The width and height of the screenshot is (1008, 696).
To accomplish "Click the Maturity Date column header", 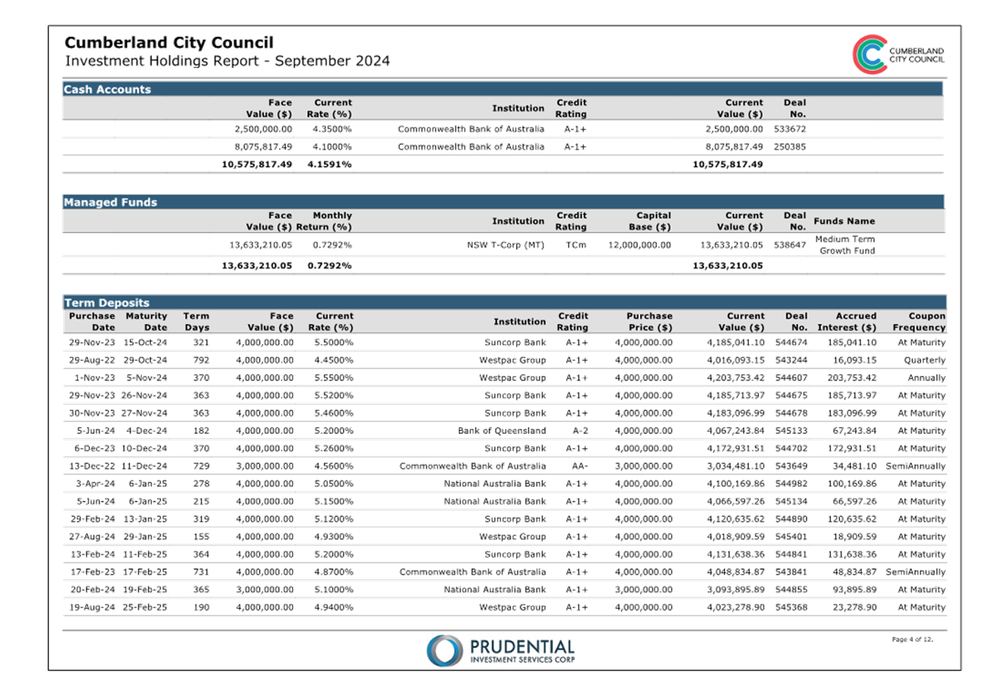I will tap(147, 322).
